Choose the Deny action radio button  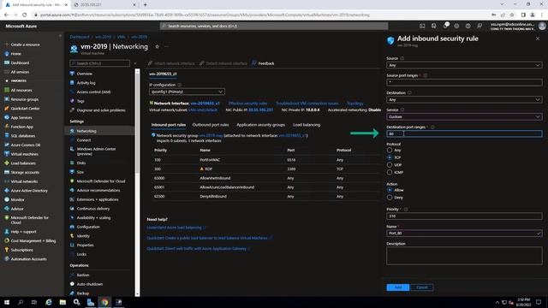tap(390, 198)
